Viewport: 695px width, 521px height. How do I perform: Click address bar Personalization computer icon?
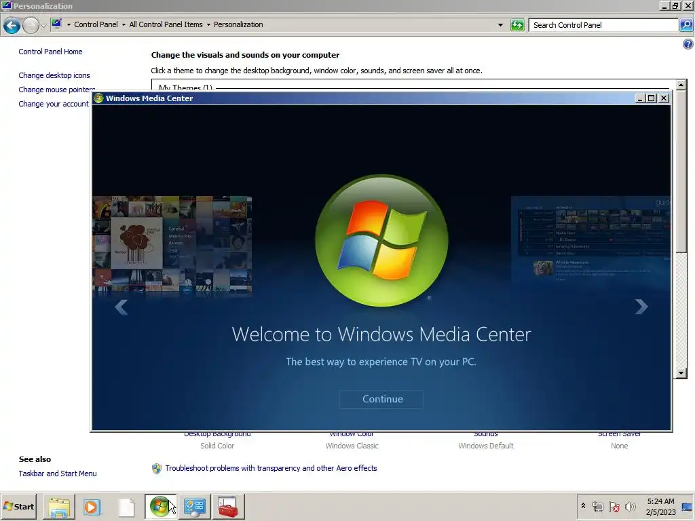coord(56,24)
